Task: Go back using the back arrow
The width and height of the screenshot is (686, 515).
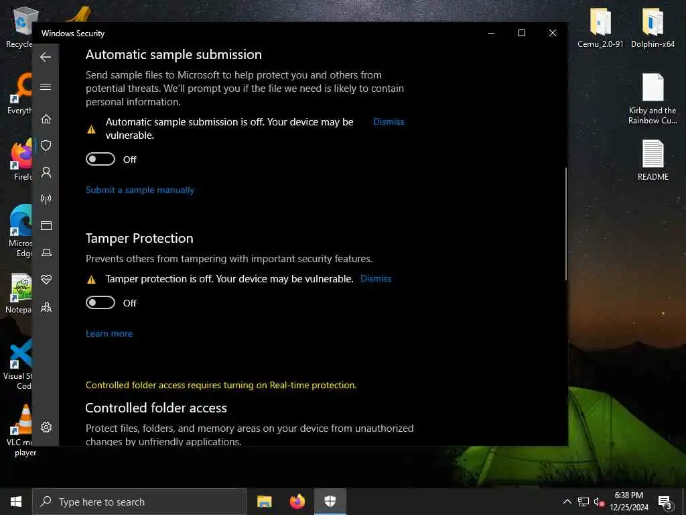Action: tap(46, 57)
